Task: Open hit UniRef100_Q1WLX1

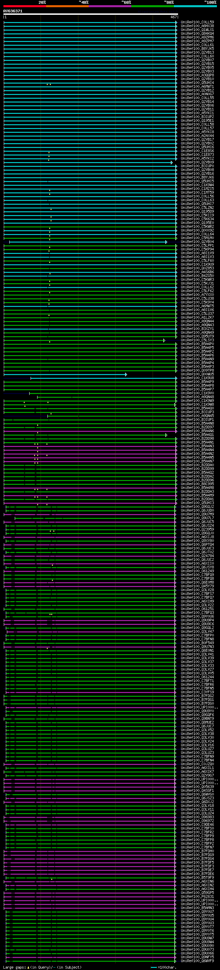Action: (197, 30)
